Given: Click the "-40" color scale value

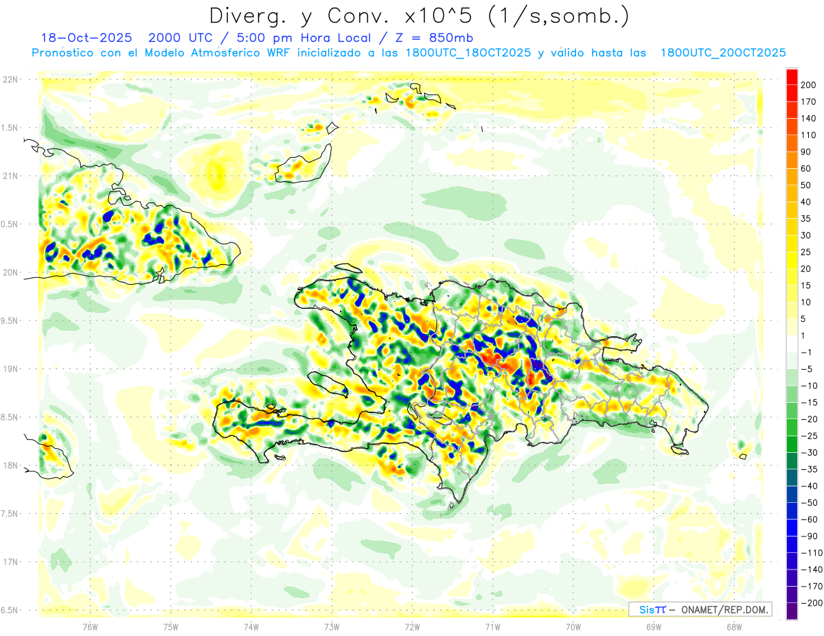Looking at the screenshot, I should point(810,486).
